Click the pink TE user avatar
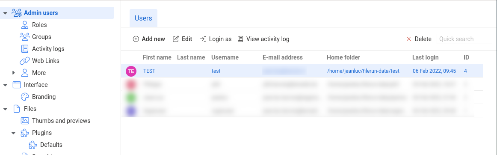 point(131,71)
